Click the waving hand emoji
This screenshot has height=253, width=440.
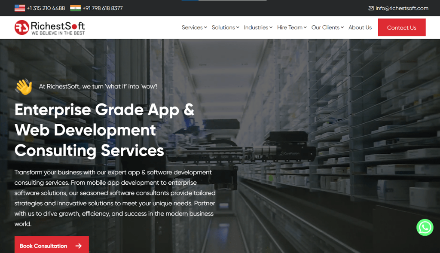(24, 86)
